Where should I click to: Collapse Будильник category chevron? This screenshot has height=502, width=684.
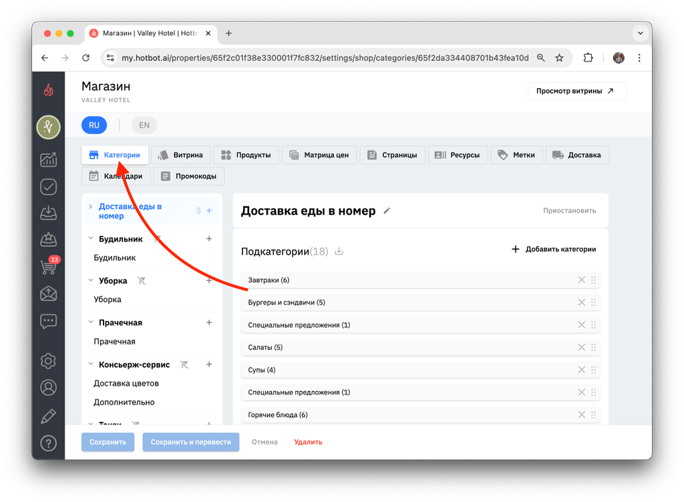[91, 239]
